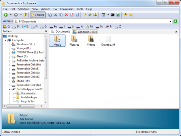Open the Forward history dropdown arrow
The height and width of the screenshot is (136, 181).
pyautogui.click(x=21, y=15)
